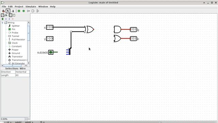Image resolution: width=218 pixels, height=123 pixels.
Task: Toggle the sub/add input pin
Action: point(51,52)
